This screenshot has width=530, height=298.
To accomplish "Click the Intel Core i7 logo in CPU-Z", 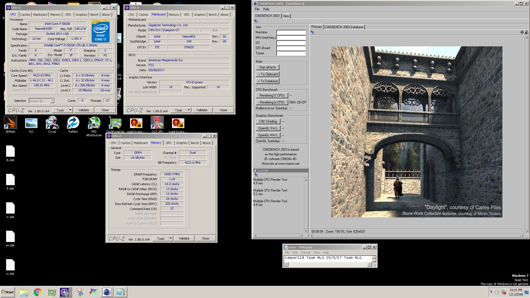I will click(x=100, y=31).
